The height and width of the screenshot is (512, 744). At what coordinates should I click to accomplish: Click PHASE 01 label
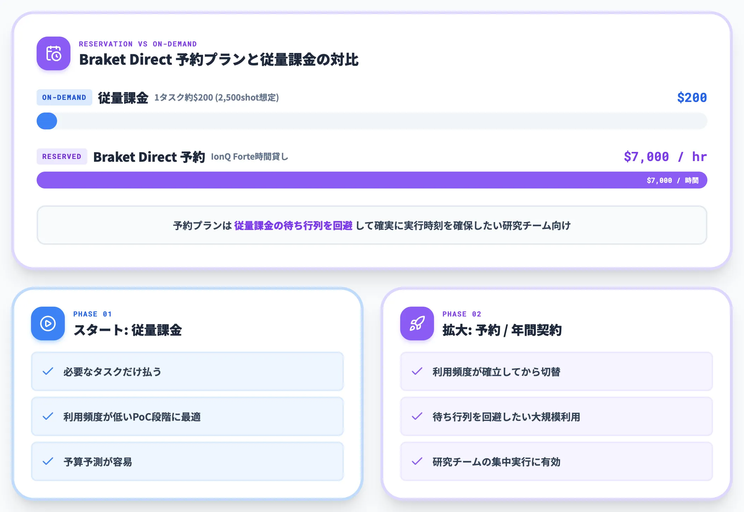click(92, 314)
